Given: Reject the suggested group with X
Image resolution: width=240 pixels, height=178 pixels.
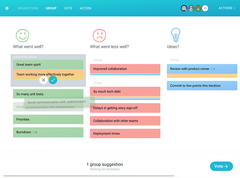Looking at the screenshot, I should pyautogui.click(x=44, y=80).
